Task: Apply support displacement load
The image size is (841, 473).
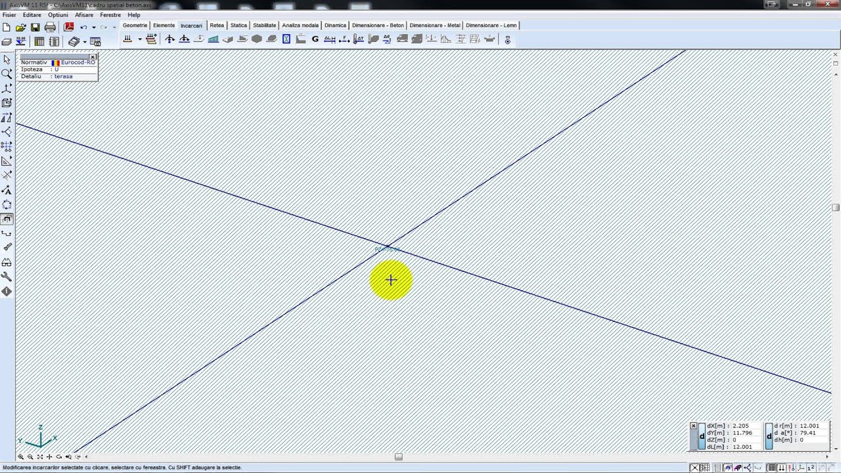Action: (x=387, y=39)
